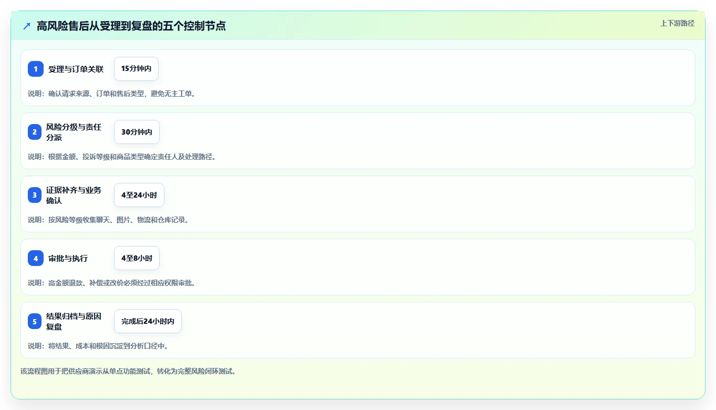
Task: Click the step 1 number badge
Action: (x=36, y=69)
